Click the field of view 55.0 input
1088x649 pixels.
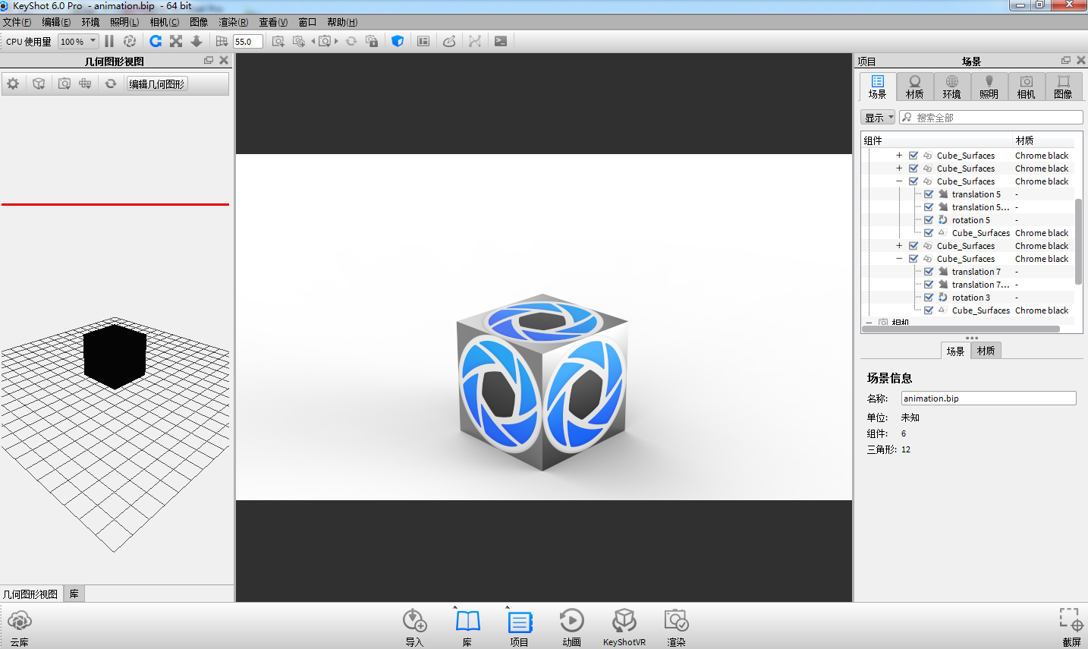[248, 42]
